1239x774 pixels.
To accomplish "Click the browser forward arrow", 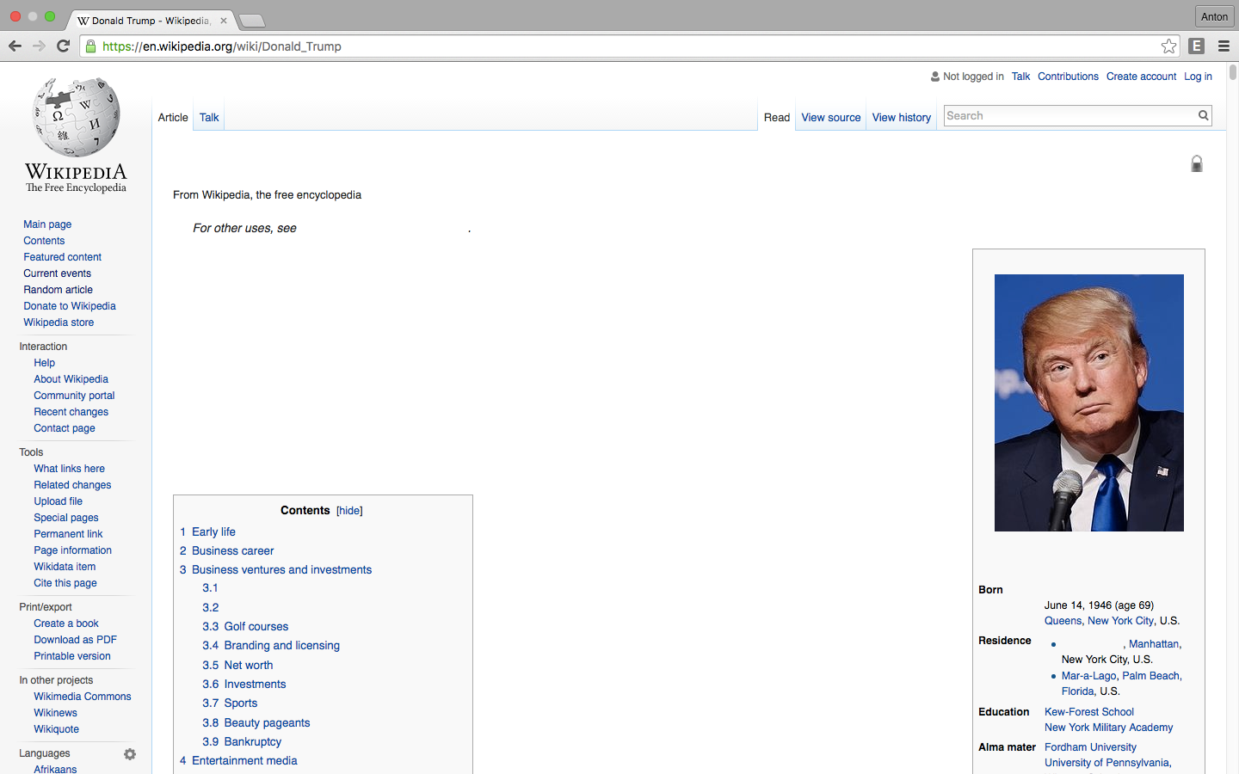I will [39, 46].
